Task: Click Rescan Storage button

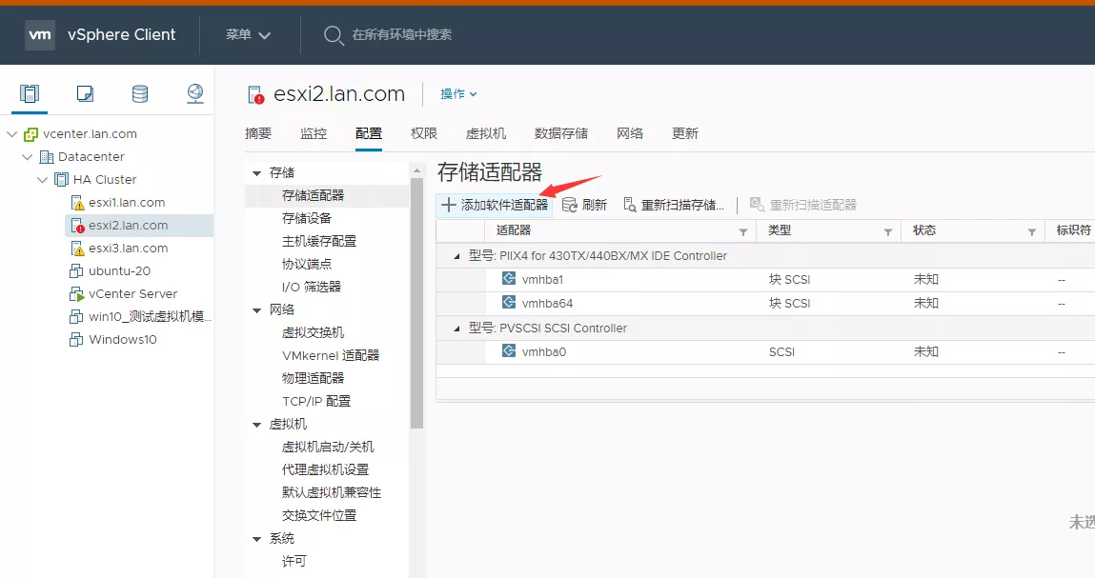Action: click(674, 205)
